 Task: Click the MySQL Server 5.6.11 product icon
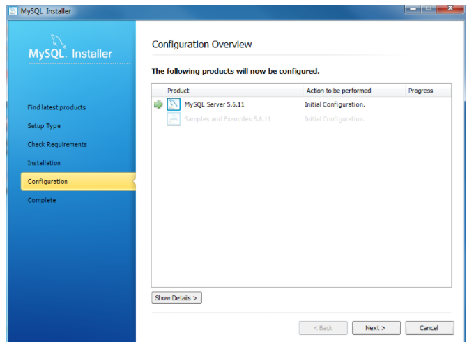pos(174,104)
